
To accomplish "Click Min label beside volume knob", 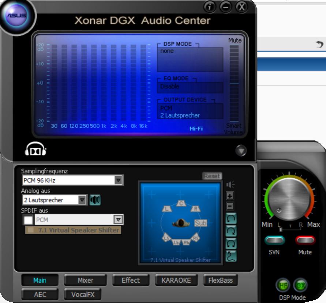I will pyautogui.click(x=267, y=225).
